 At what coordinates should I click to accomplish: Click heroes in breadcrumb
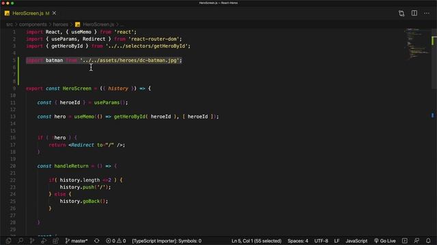[61, 24]
